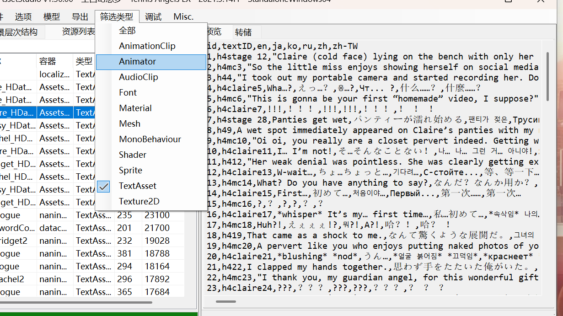The image size is (563, 316).
Task: Open the 模型 menu
Action: click(52, 17)
